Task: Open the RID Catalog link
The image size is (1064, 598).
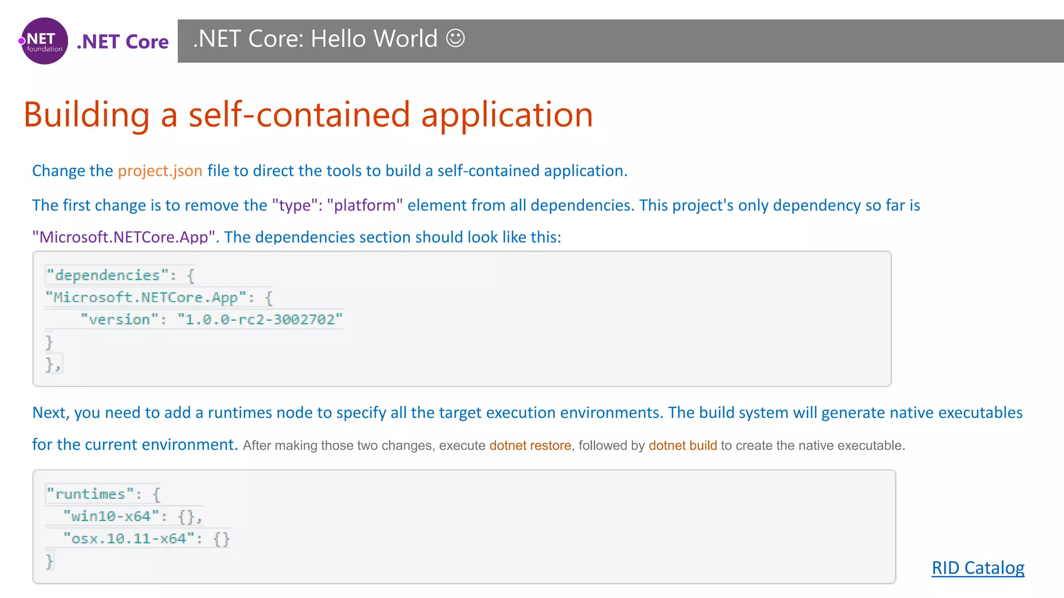Action: 977,567
